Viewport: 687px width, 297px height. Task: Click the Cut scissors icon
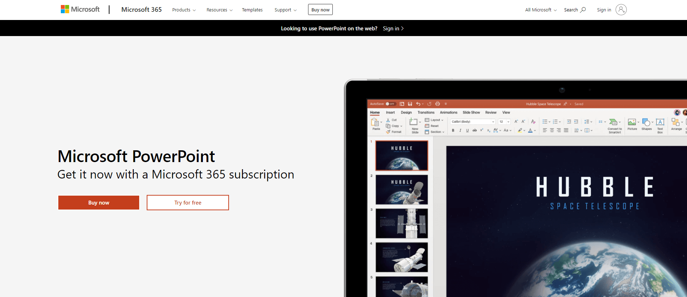388,120
